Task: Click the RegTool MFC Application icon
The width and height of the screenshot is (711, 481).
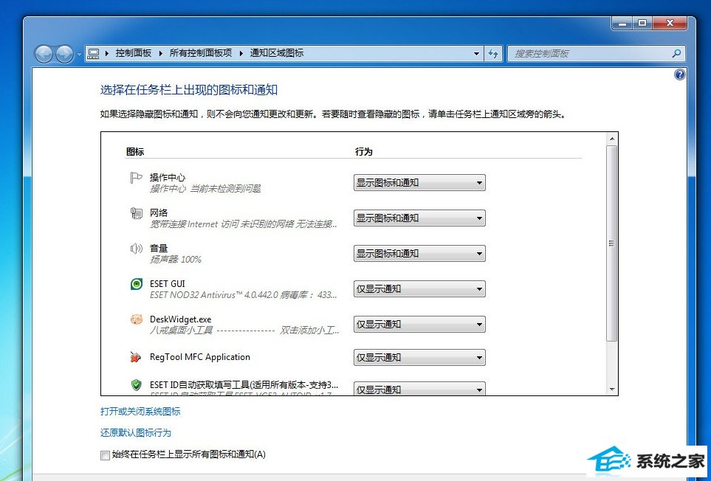Action: pyautogui.click(x=136, y=357)
